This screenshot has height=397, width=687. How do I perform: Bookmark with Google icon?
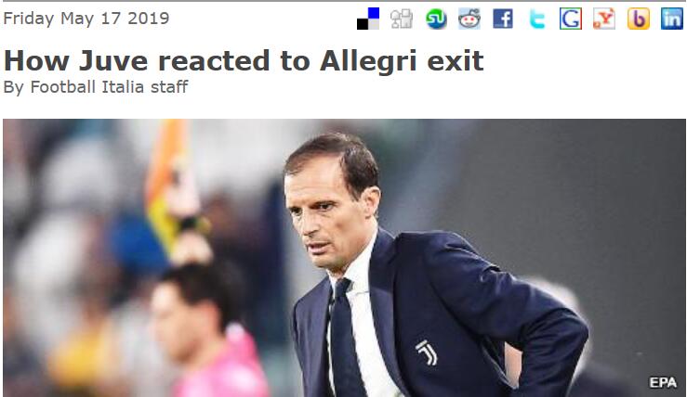pos(571,19)
